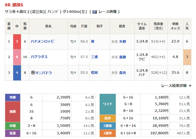Click the red frame 3 color box
Screen dimensions: 196x139
click(x=17, y=41)
